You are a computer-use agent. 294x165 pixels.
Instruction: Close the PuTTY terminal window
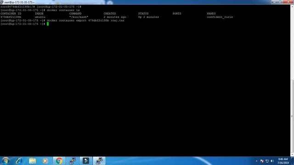click(x=288, y=2)
